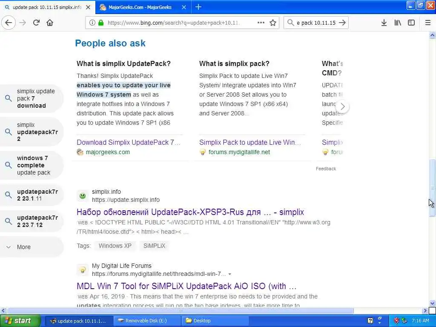The image size is (436, 327).
Task: Click the search box magnifier icon
Action: (290, 23)
